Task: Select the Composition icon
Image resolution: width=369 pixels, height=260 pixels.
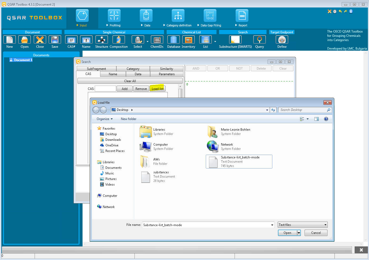Action: (118, 40)
